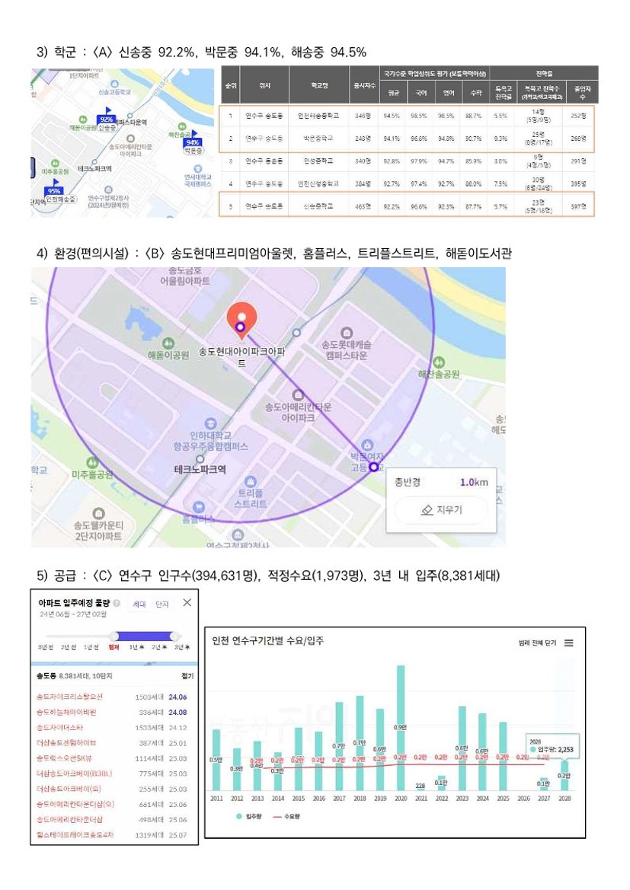The width and height of the screenshot is (630, 890).
Task: Click the 지우기 erase button
Action: 441,509
